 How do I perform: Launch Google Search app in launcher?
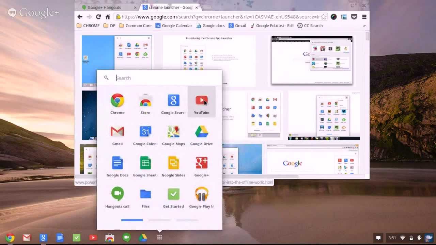pyautogui.click(x=173, y=104)
